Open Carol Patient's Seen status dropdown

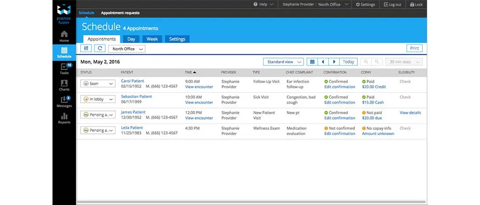98,83
